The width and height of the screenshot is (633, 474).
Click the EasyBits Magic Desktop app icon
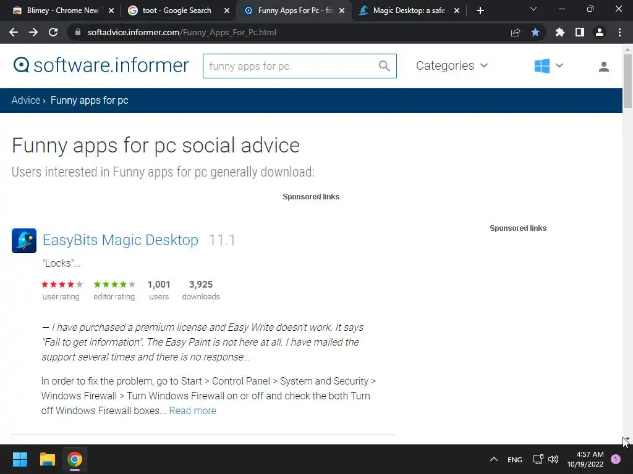24,241
